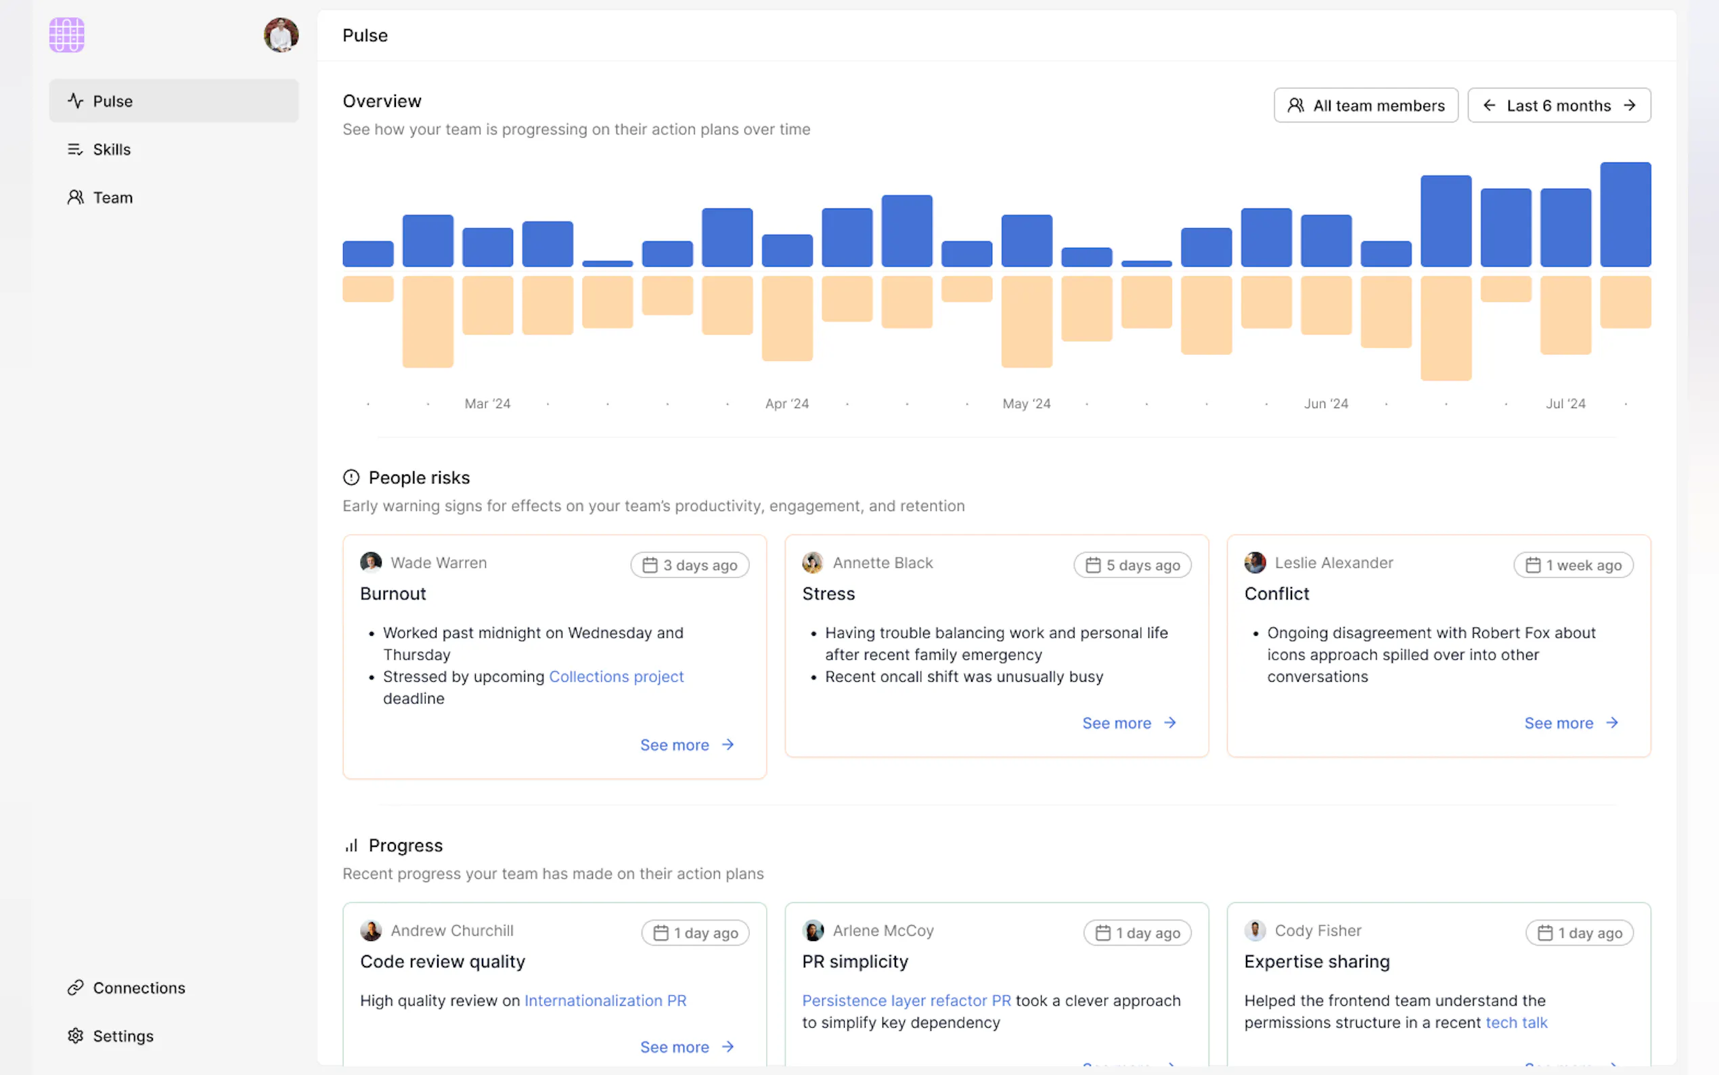Viewport: 1719px width, 1075px height.
Task: Open Connections from the sidebar
Action: coord(139,988)
